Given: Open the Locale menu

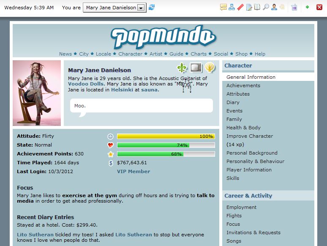Looking at the screenshot, I should (x=104, y=54).
